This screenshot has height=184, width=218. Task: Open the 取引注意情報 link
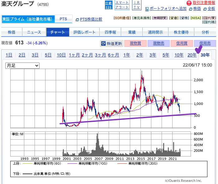pyautogui.click(x=204, y=3)
